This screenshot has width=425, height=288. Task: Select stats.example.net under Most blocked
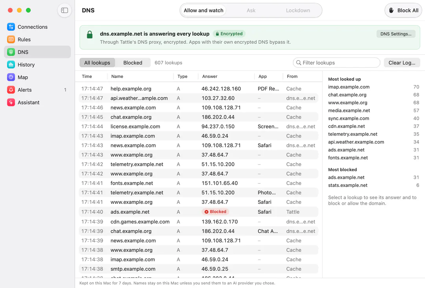click(373, 185)
